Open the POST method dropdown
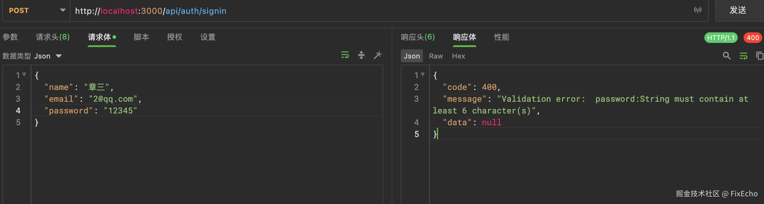The height and width of the screenshot is (204, 764). point(36,11)
